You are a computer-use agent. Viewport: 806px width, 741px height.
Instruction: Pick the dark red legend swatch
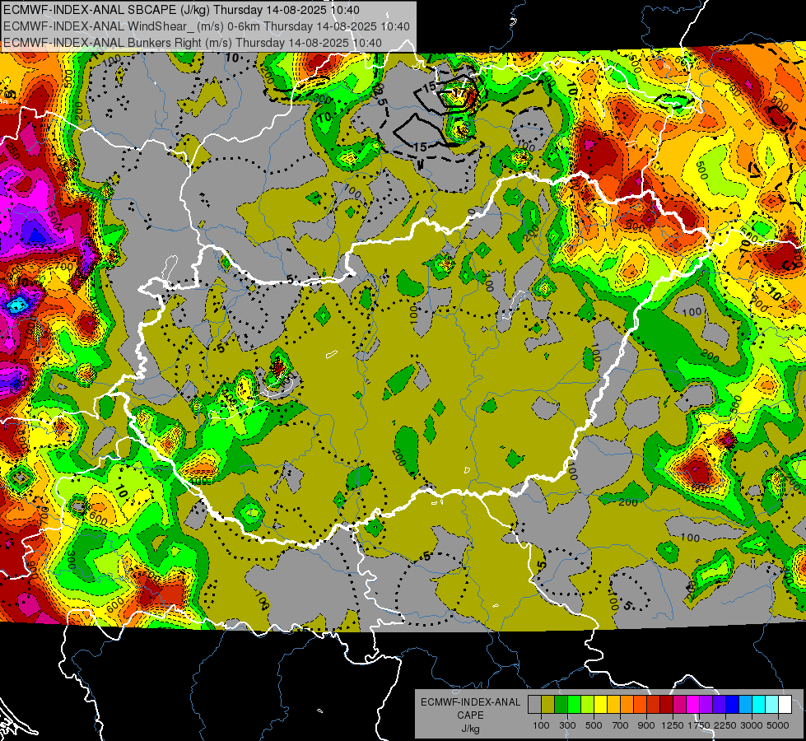pos(667,705)
